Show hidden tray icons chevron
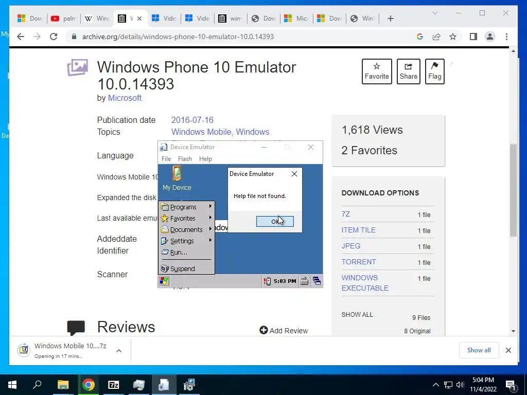The image size is (527, 395). click(x=435, y=385)
